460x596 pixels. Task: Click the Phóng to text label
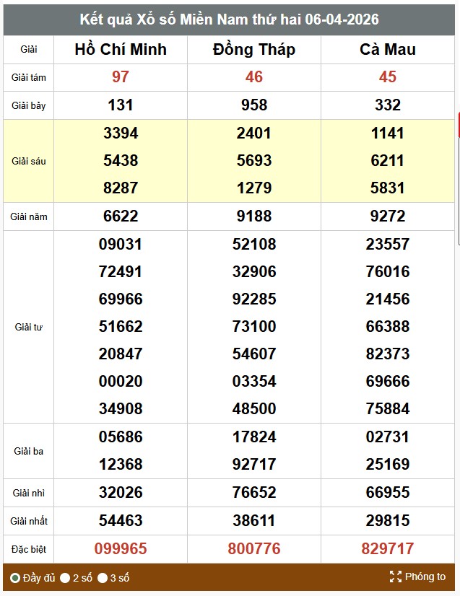pos(425,577)
